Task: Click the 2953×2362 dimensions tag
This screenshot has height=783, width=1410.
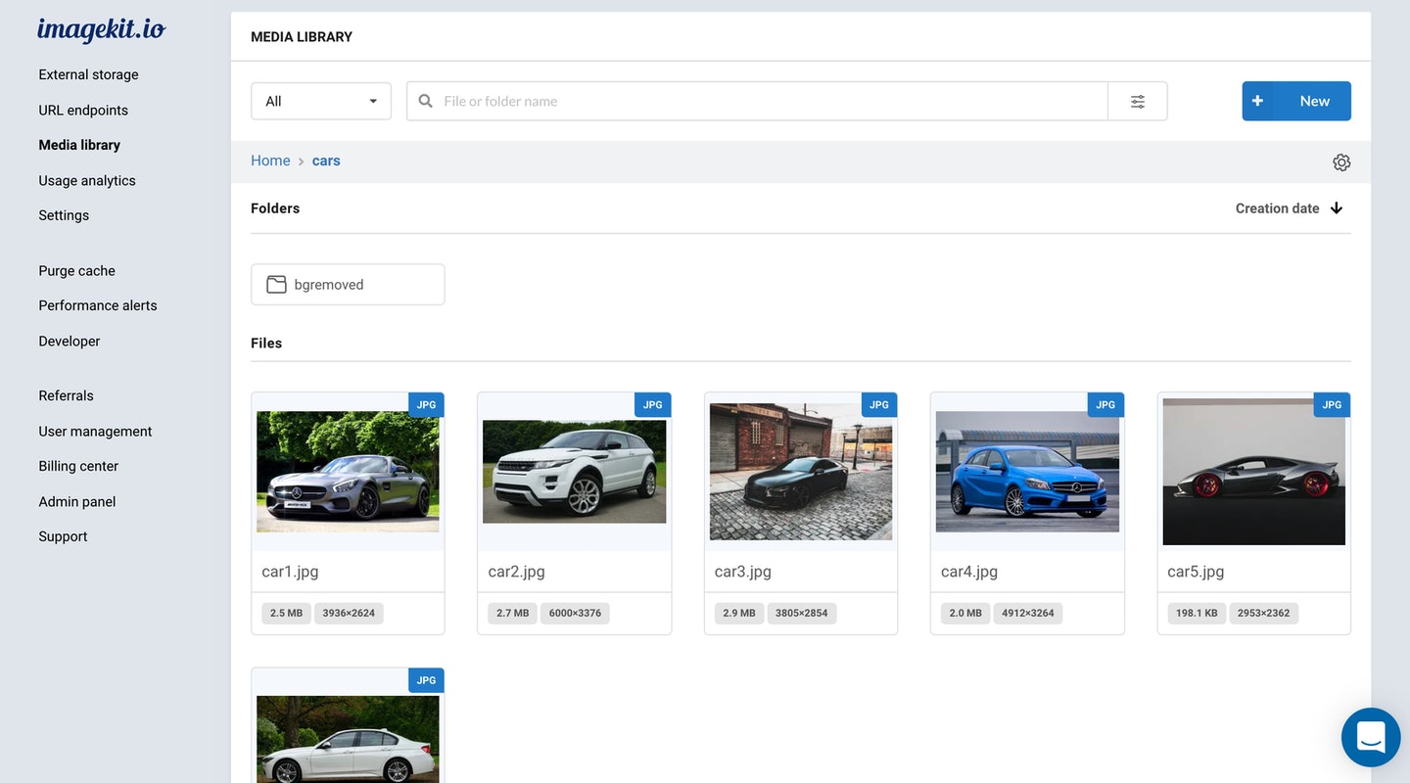Action: pos(1263,614)
